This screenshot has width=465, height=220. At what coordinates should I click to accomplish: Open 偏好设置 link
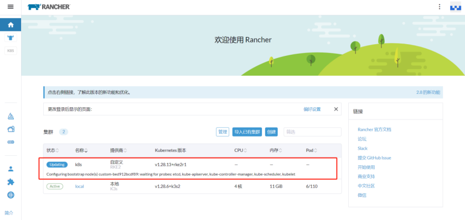pyautogui.click(x=312, y=109)
